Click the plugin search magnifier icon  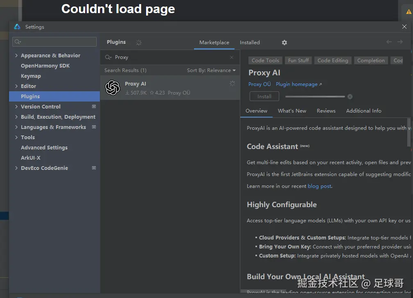click(x=108, y=57)
